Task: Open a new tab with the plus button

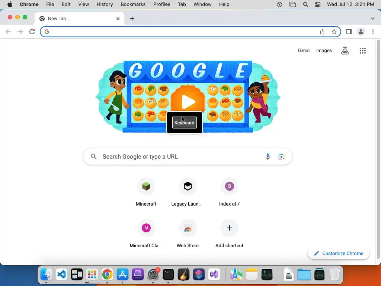Action: [x=132, y=19]
